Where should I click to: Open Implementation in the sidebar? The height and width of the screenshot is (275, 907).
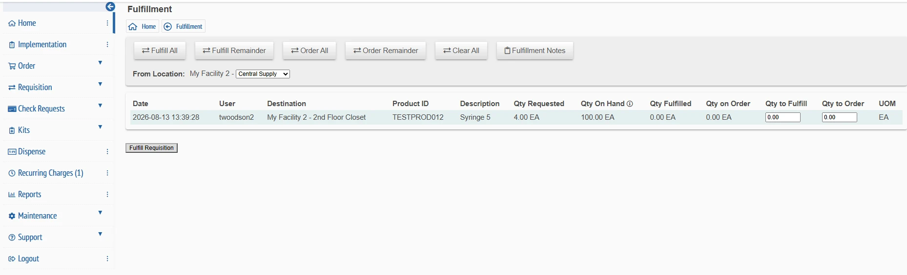click(x=42, y=45)
